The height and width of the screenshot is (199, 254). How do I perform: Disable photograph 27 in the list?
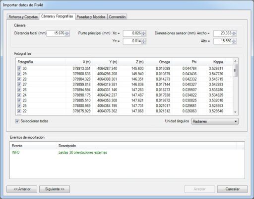(19, 84)
